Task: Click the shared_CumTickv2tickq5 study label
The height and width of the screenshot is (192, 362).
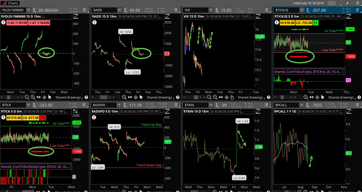Action: coord(35,167)
